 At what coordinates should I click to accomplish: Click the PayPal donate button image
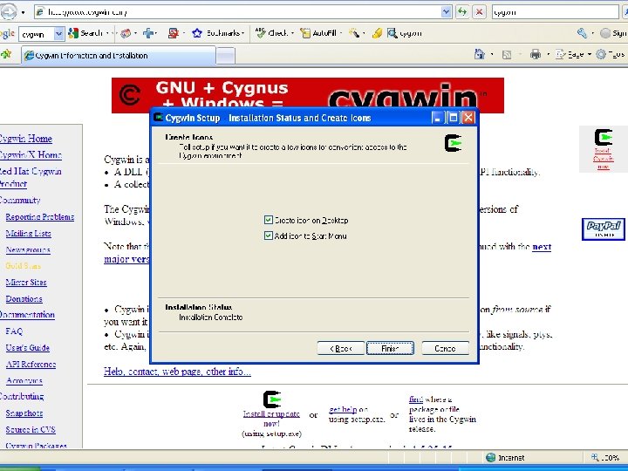[x=604, y=229]
